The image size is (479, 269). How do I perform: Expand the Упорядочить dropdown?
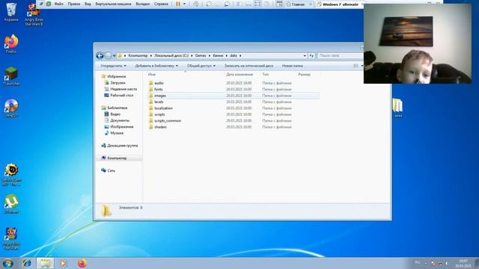pyautogui.click(x=113, y=66)
